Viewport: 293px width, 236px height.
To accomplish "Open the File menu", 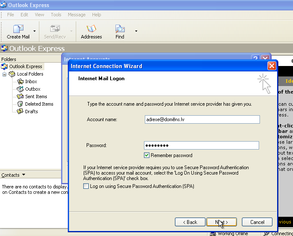I will point(10,15).
